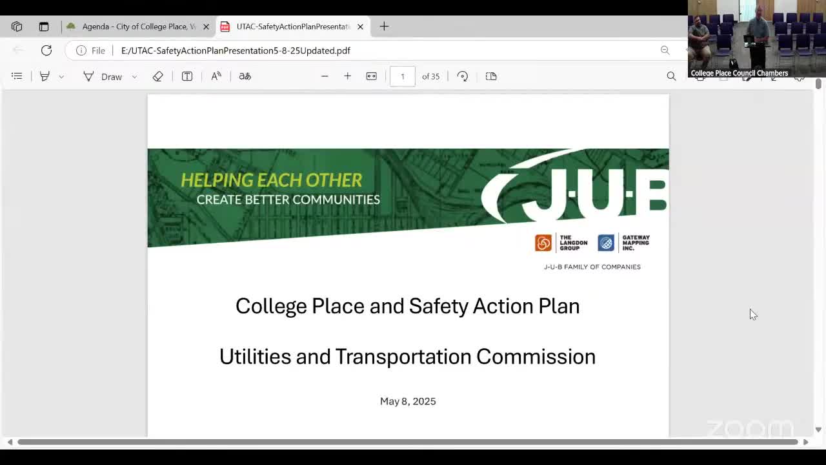Click the horizontal scrollbar right arrow
Image resolution: width=826 pixels, height=465 pixels.
tap(805, 442)
